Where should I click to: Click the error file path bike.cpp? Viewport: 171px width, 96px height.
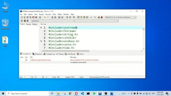(40, 60)
